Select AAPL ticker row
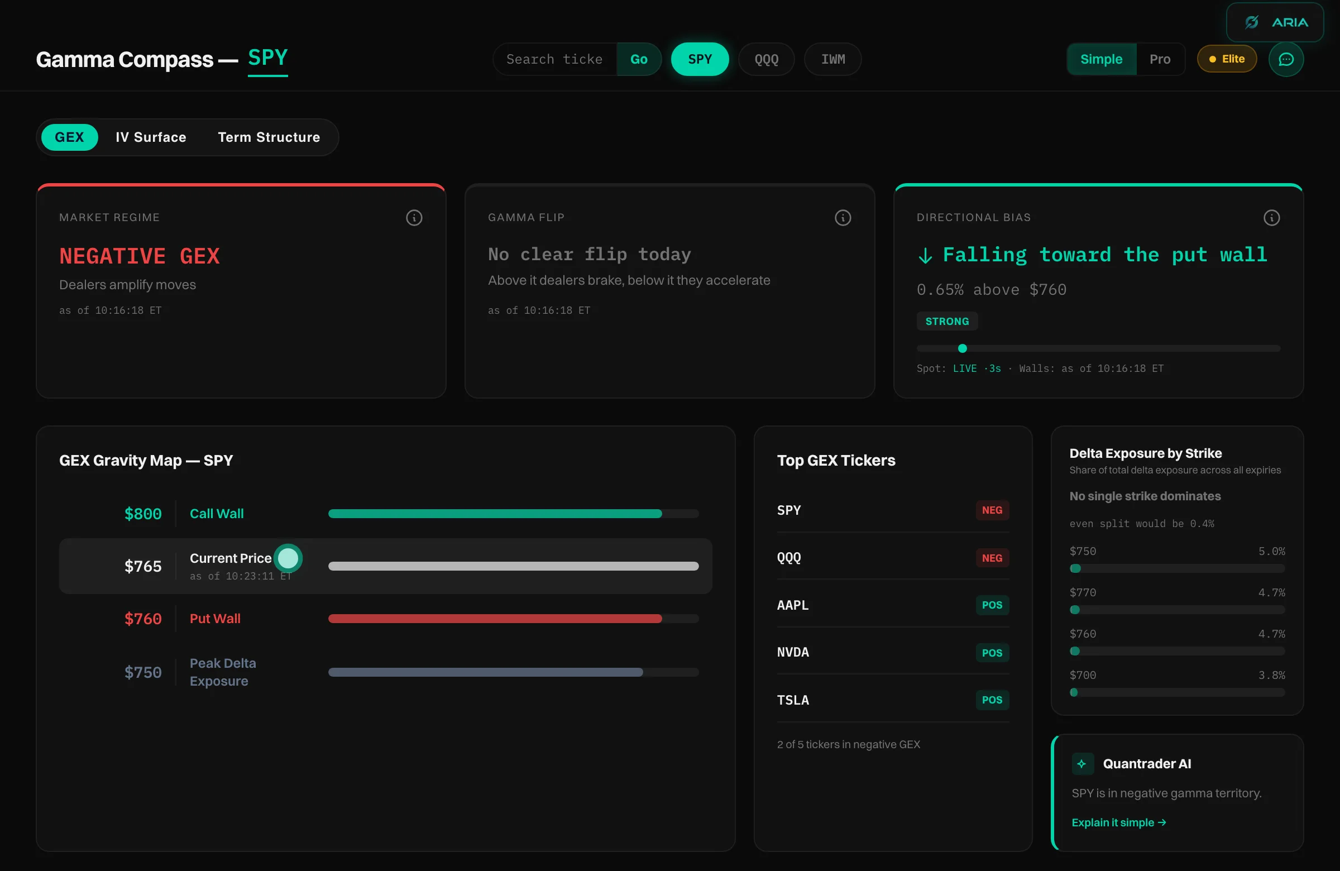 click(x=893, y=605)
